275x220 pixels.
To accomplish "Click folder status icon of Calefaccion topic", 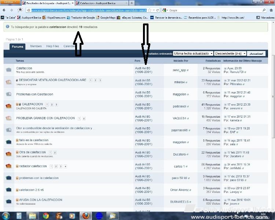I will 8,70.
